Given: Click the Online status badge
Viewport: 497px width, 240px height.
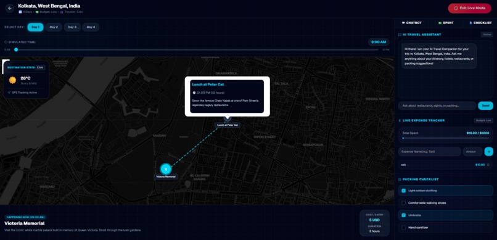Looking at the screenshot, I should [x=487, y=35].
